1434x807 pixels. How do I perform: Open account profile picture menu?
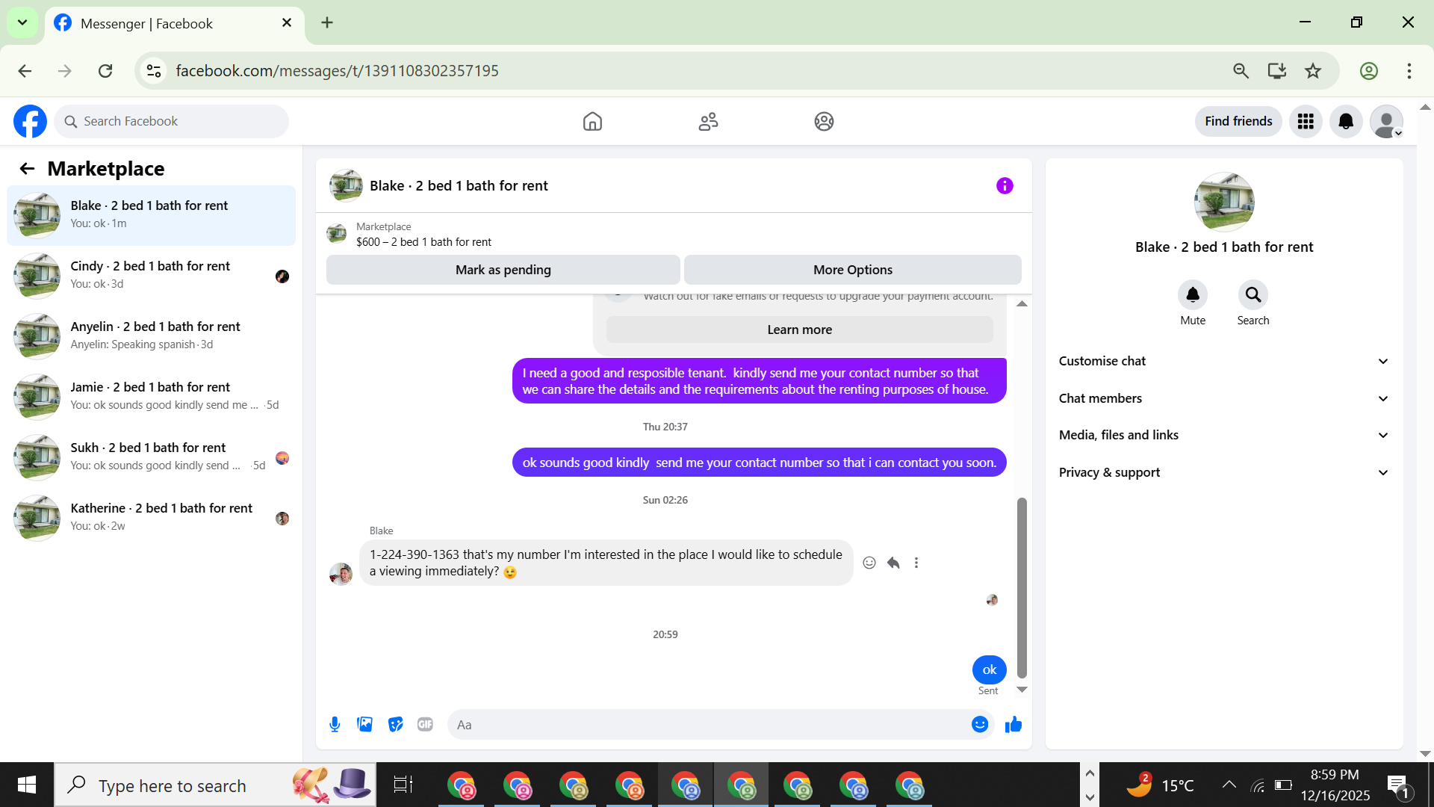[1386, 121]
